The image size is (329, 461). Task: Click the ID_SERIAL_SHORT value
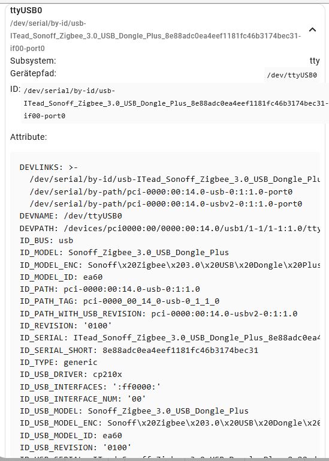[x=180, y=350]
